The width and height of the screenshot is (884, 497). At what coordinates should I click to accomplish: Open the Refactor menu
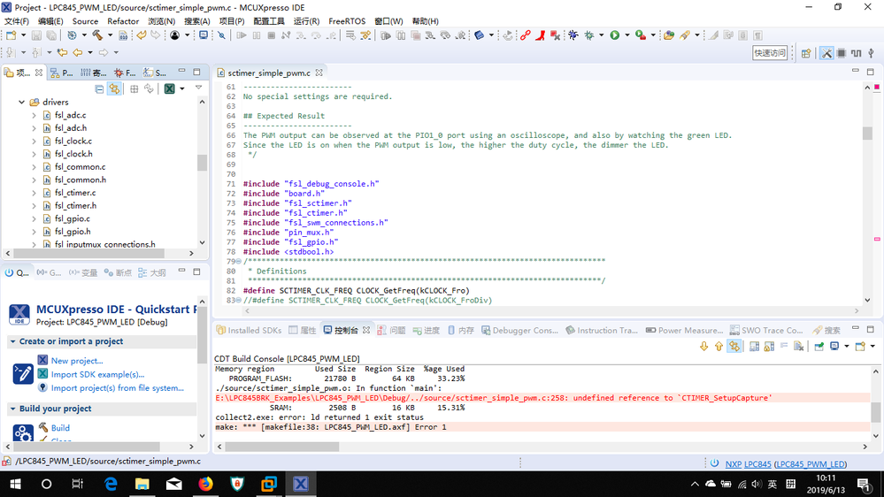(123, 21)
